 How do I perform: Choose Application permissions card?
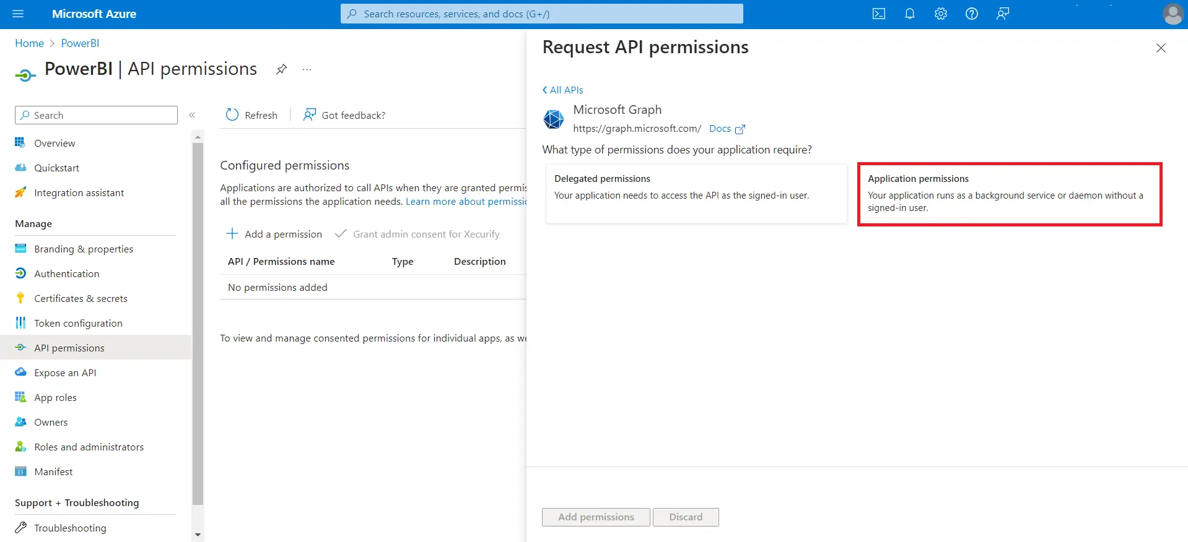click(x=1010, y=194)
